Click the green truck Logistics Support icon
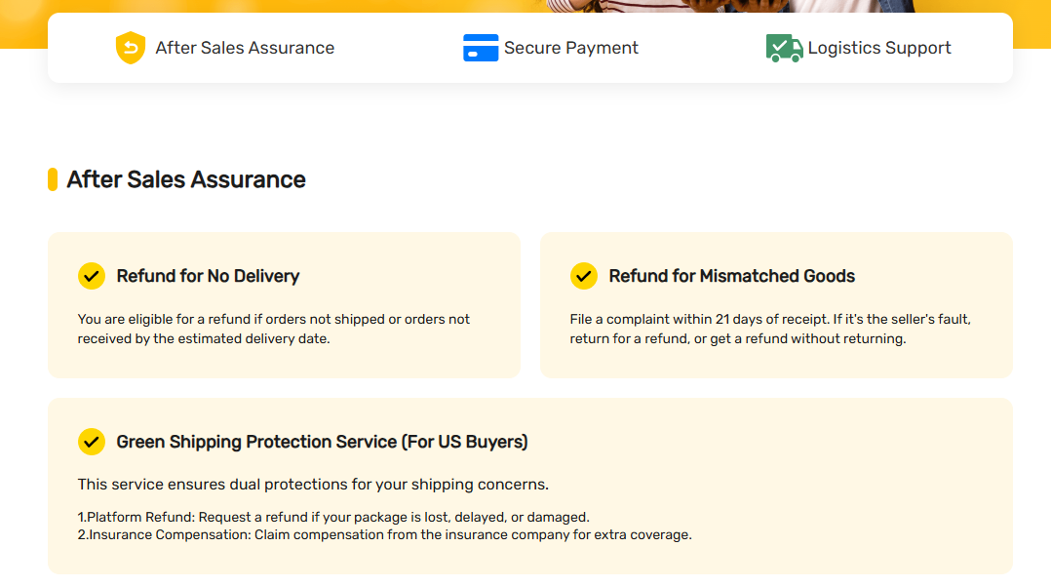Image resolution: width=1051 pixels, height=586 pixels. (x=784, y=48)
